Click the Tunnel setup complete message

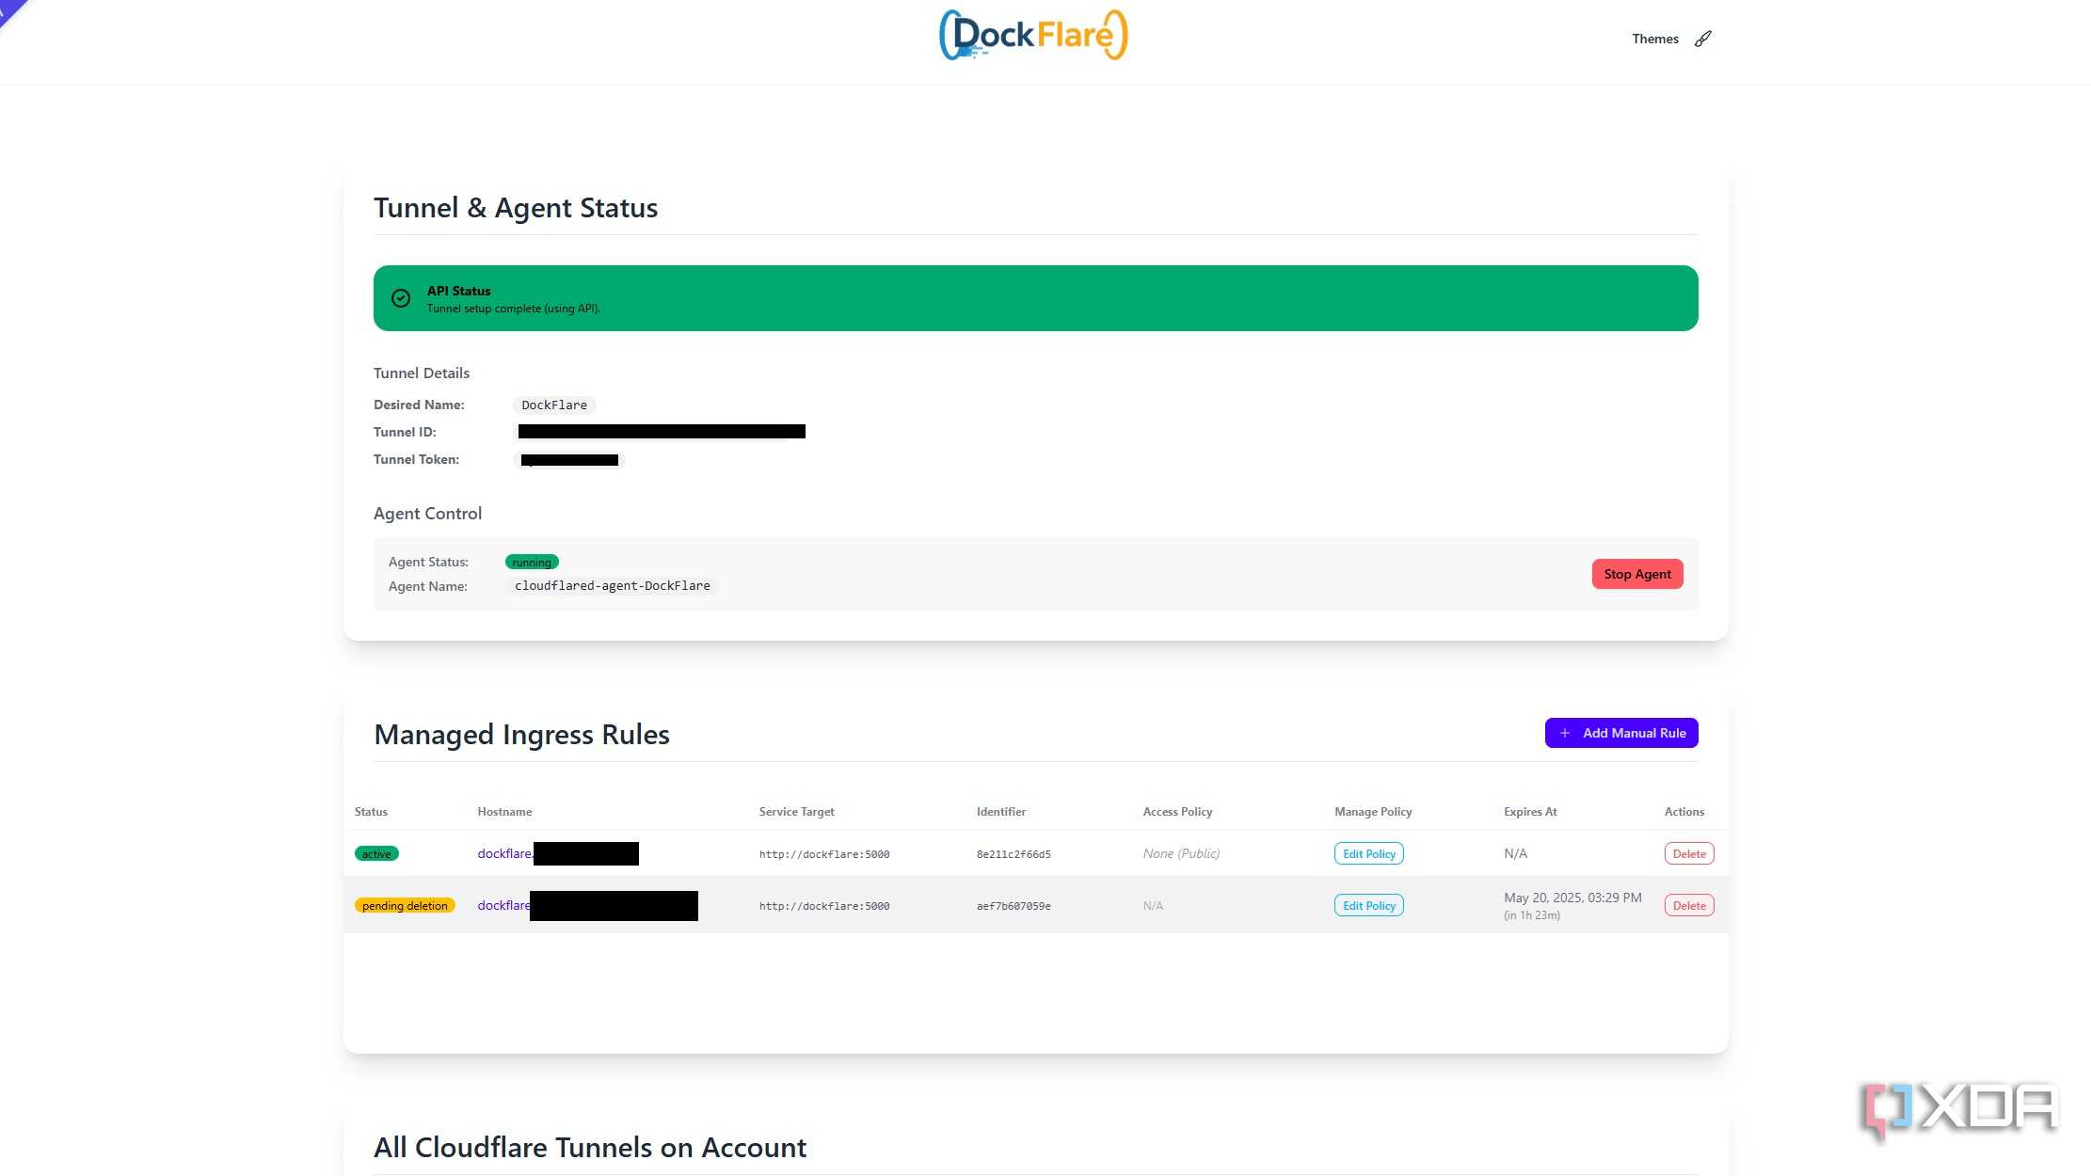[x=513, y=309]
